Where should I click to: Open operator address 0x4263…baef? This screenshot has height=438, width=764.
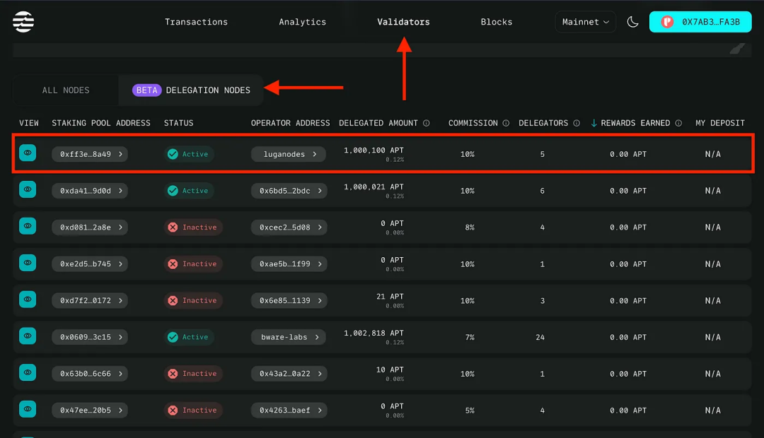pyautogui.click(x=289, y=410)
